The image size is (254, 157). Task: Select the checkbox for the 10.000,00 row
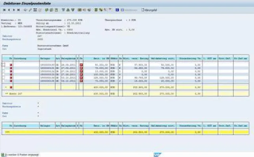[4, 71]
